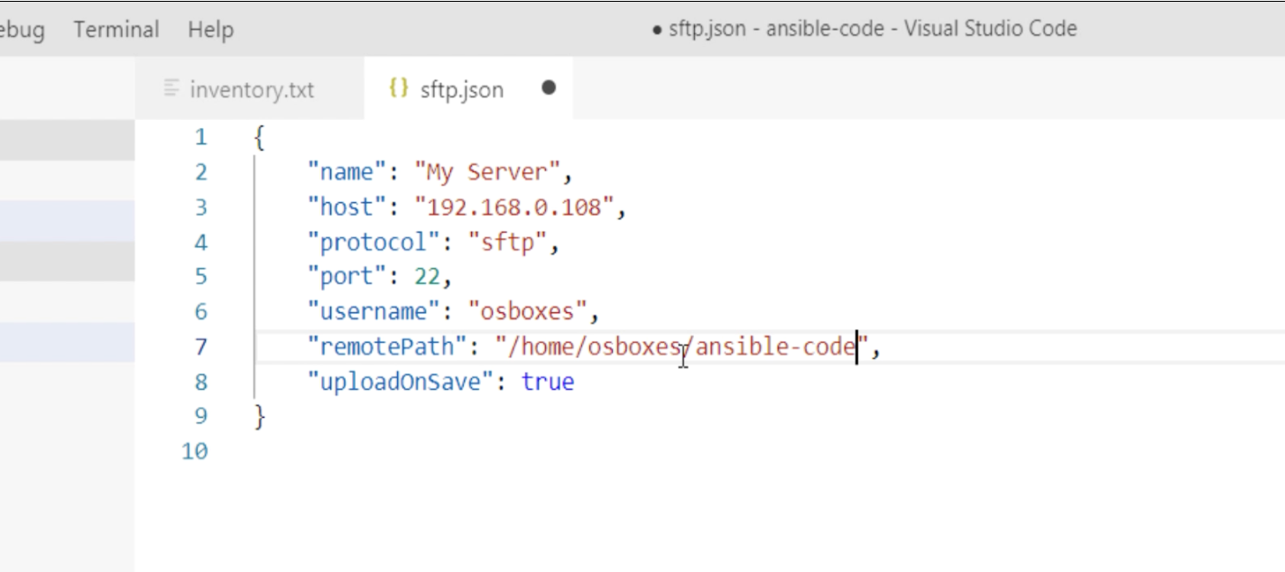Open the Help menu
The height and width of the screenshot is (572, 1285).
click(x=210, y=30)
